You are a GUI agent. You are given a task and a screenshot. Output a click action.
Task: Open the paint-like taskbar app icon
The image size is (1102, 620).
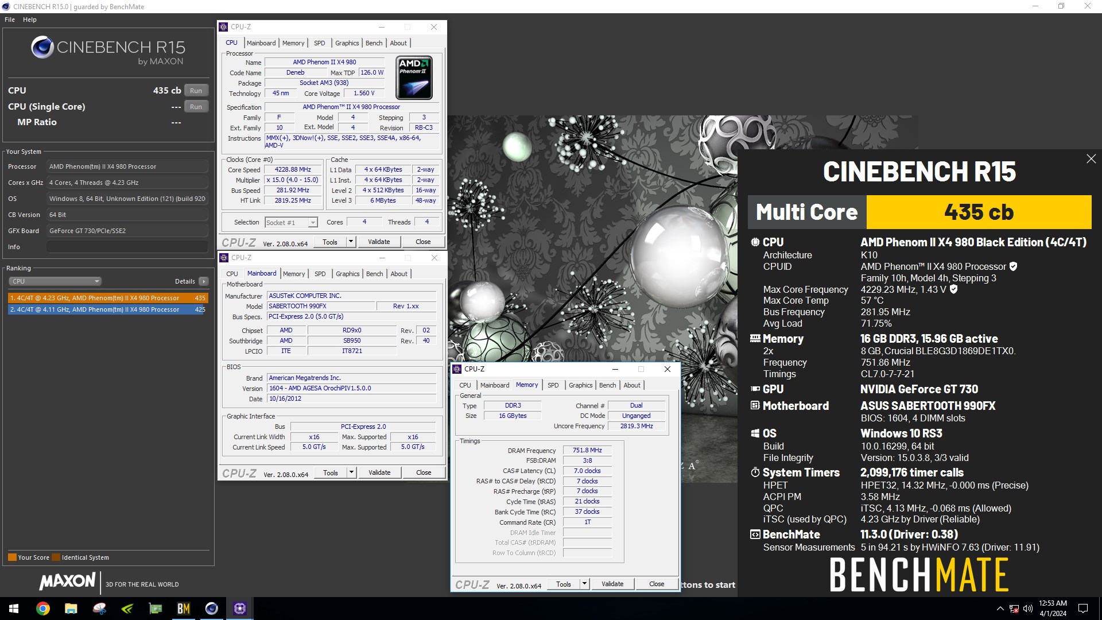99,609
